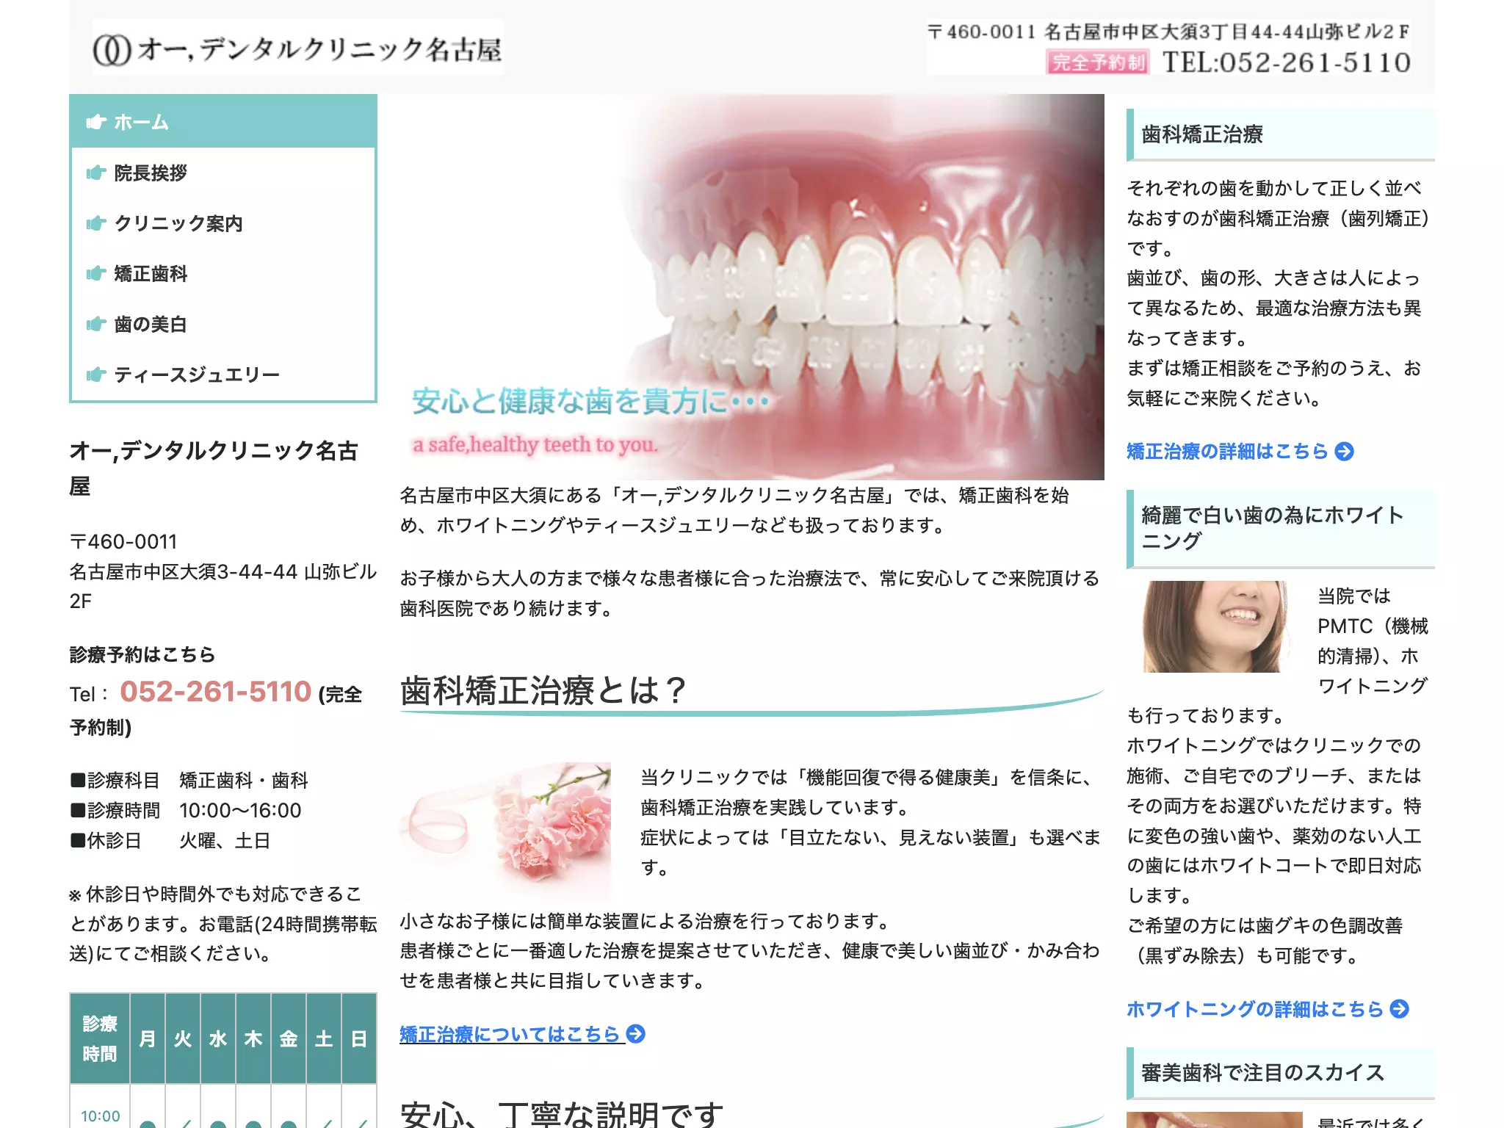Click the 審美歯科で注目のスカイス heading
The width and height of the screenshot is (1504, 1128).
click(1281, 1073)
